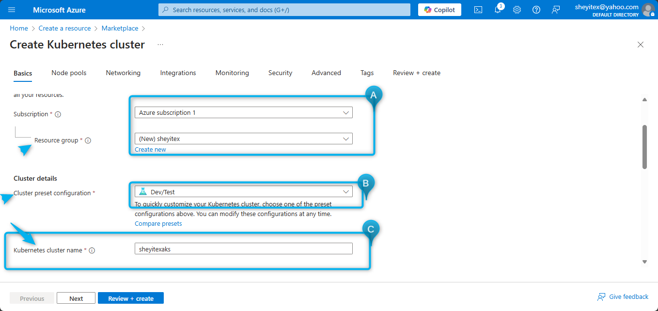Click the Kubernetes cluster name info icon
Viewport: 658px width, 311px height.
[92, 250]
